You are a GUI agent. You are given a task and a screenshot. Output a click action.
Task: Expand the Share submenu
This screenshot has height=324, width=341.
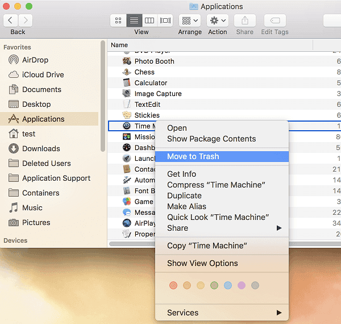tap(222, 228)
